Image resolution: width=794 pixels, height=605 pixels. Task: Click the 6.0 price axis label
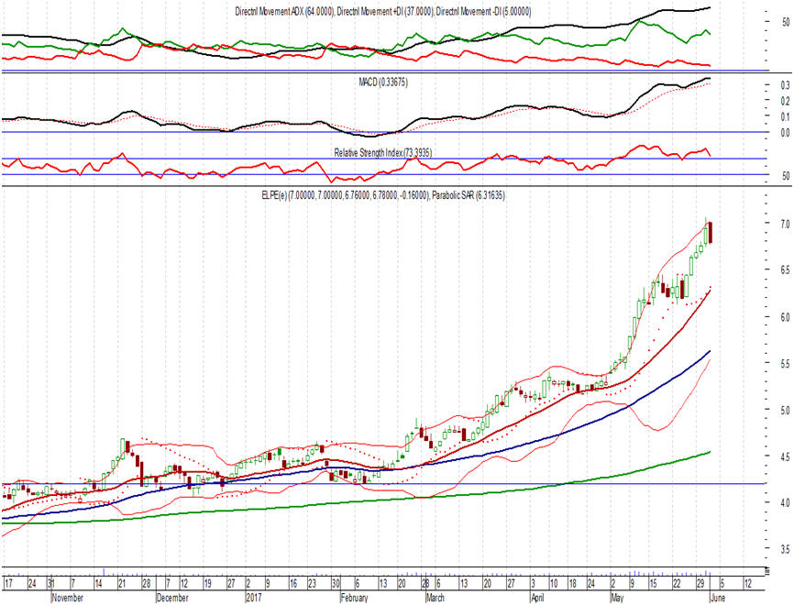(786, 317)
